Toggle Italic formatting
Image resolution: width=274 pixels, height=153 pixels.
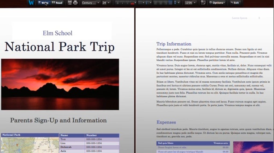pos(122,3)
